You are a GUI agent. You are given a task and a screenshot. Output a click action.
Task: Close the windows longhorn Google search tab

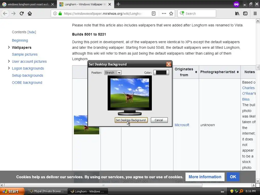(x=53, y=4)
